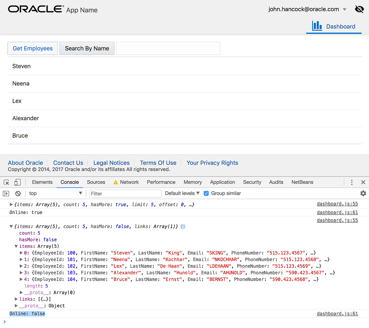Click the warning icon on the Network tab

[x=116, y=182]
